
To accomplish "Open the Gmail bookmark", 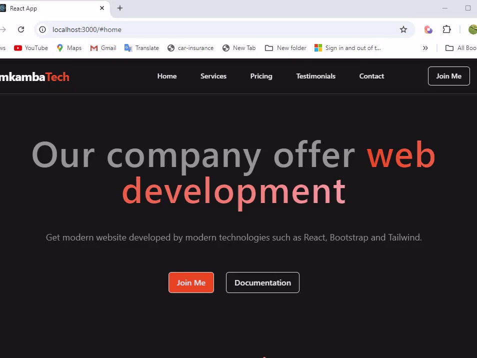I will (x=103, y=48).
